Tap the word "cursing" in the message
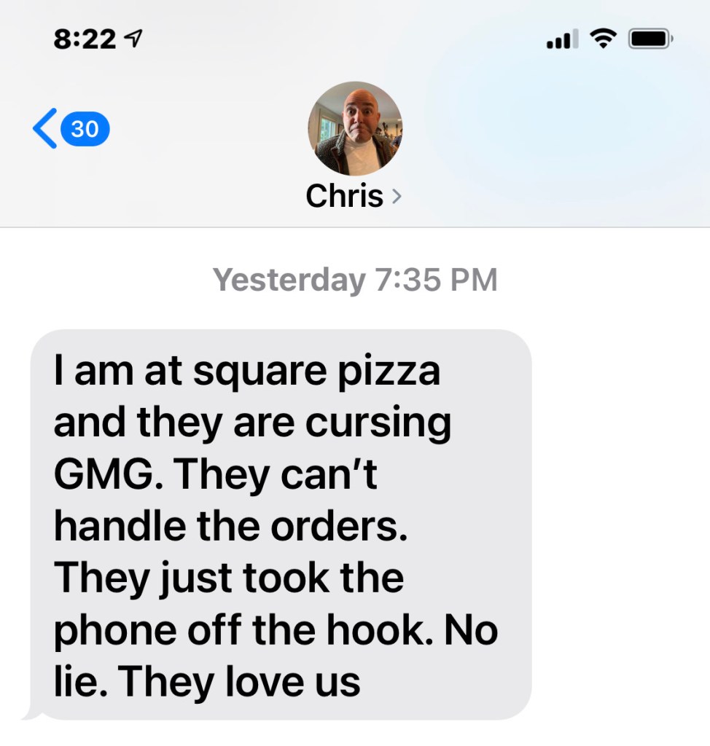 (378, 423)
